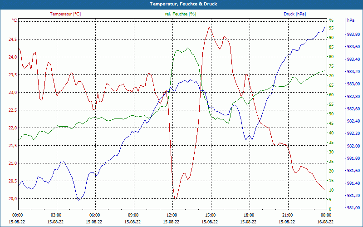Click the 15:00 time axis label
Screen dimensions: 363x227
[210, 215]
